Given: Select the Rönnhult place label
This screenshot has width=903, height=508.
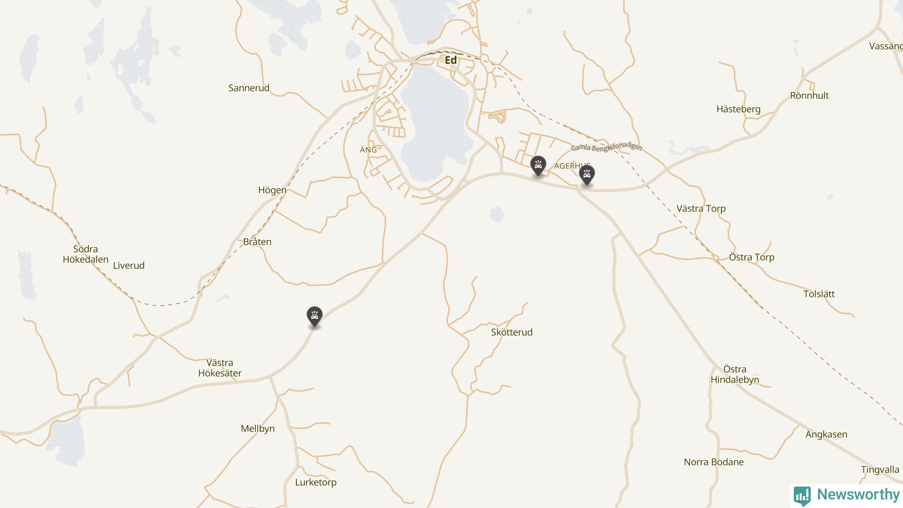Looking at the screenshot, I should (809, 96).
